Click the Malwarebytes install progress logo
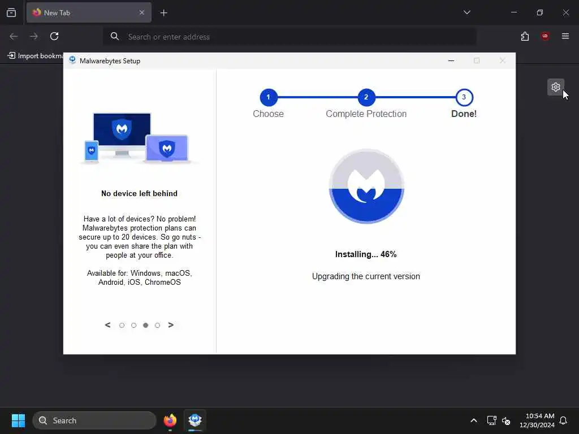The width and height of the screenshot is (579, 434). click(366, 186)
